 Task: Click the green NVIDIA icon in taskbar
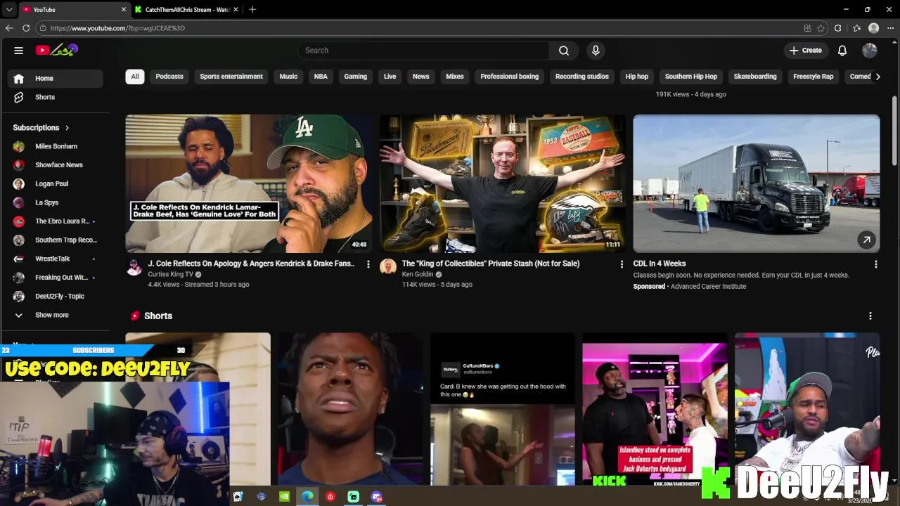point(284,497)
